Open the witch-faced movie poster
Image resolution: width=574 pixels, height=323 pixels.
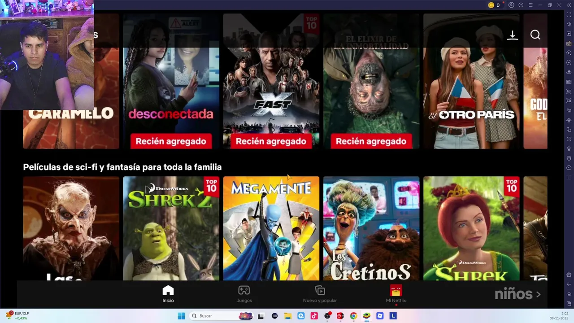click(x=71, y=228)
